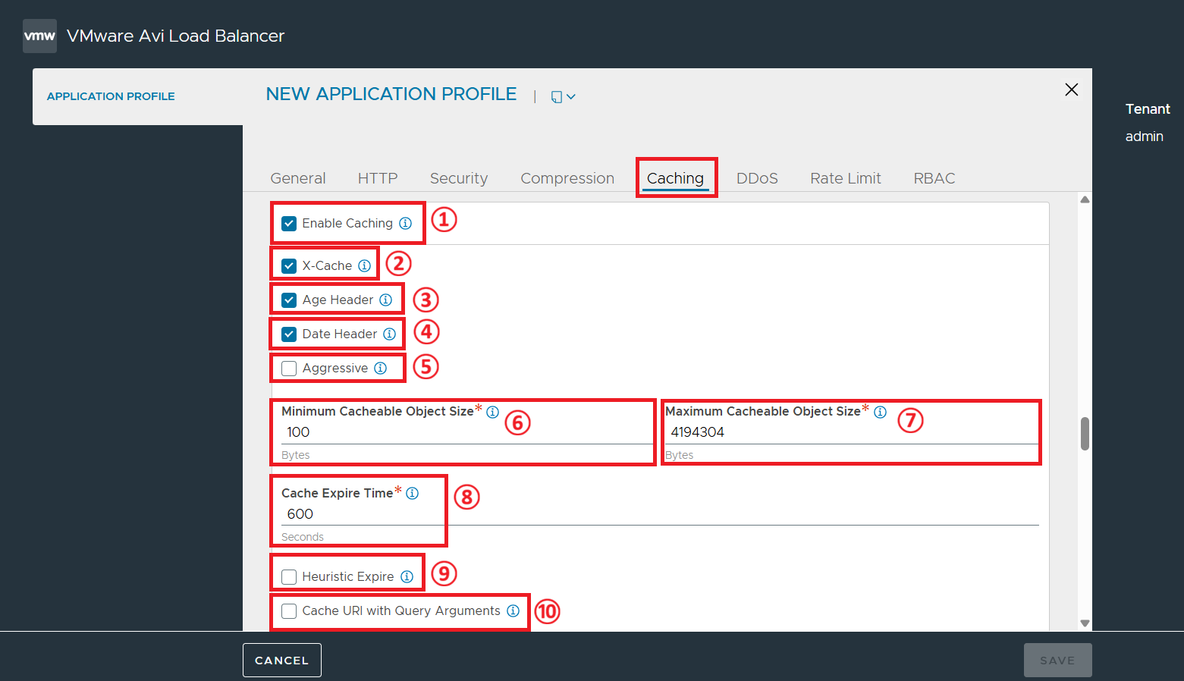Uncheck the X-Cache checkbox

(289, 266)
